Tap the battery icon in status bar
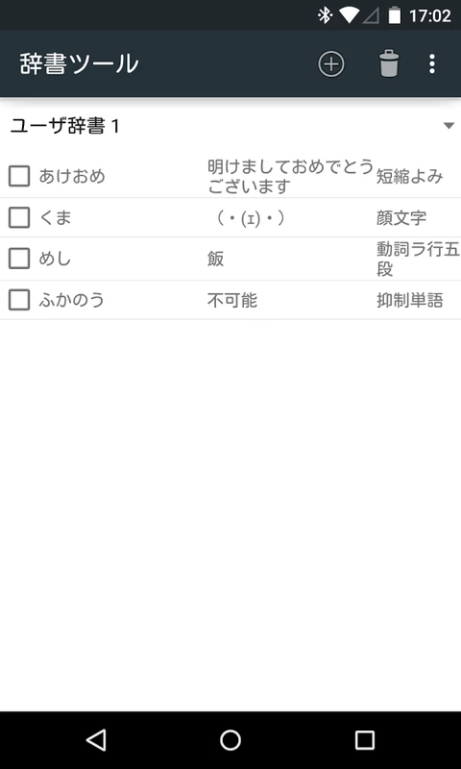Screen dimensions: 461x769 pyautogui.click(x=394, y=15)
